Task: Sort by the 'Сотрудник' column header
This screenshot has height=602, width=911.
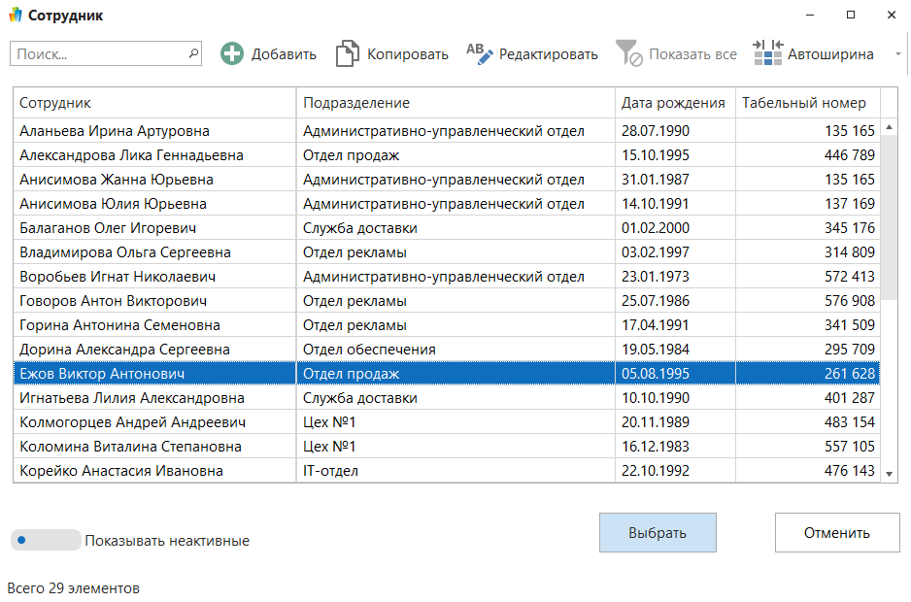Action: click(x=153, y=103)
